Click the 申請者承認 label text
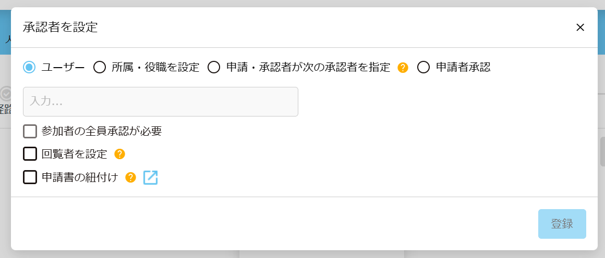Viewport: 605px width, 258px height. pos(463,67)
